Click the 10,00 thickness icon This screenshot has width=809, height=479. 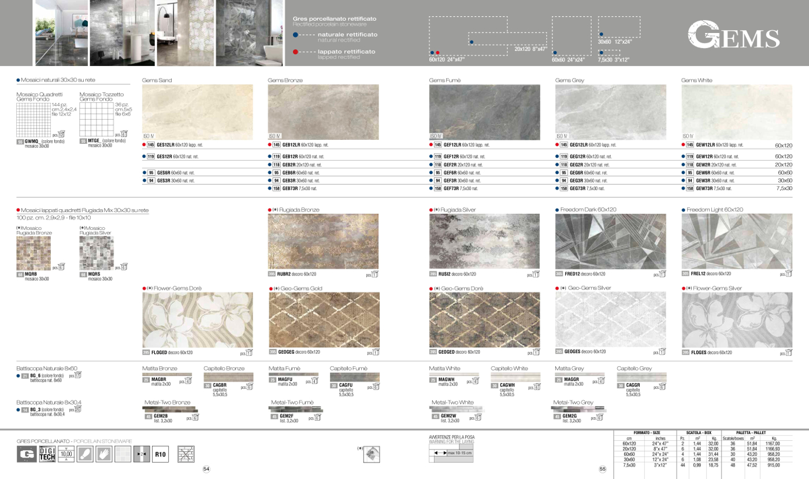pyautogui.click(x=66, y=455)
